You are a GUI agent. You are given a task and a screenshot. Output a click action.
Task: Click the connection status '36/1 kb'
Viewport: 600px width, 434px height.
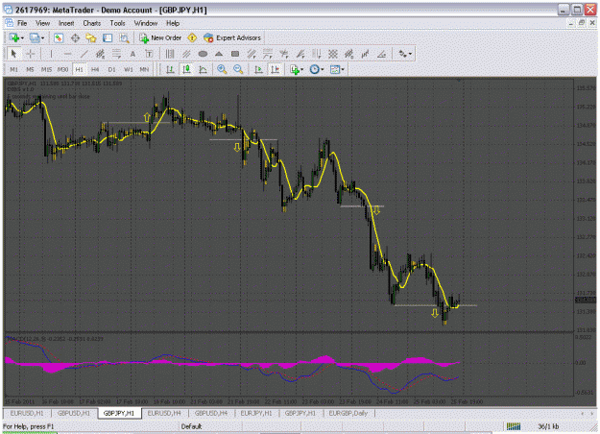coord(548,426)
